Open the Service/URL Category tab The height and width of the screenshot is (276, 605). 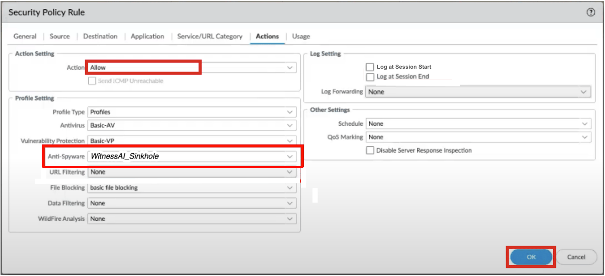[x=210, y=36]
